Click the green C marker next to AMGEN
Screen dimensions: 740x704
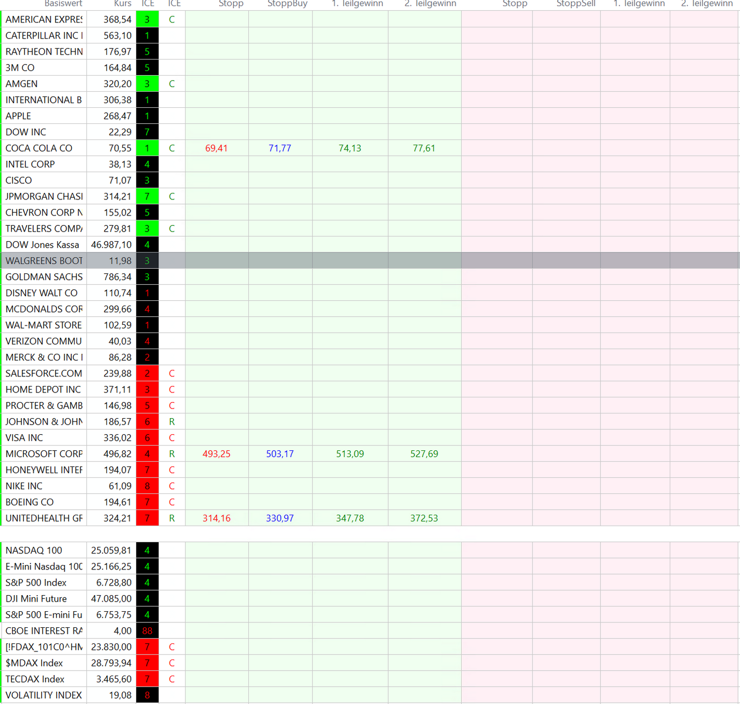[172, 84]
